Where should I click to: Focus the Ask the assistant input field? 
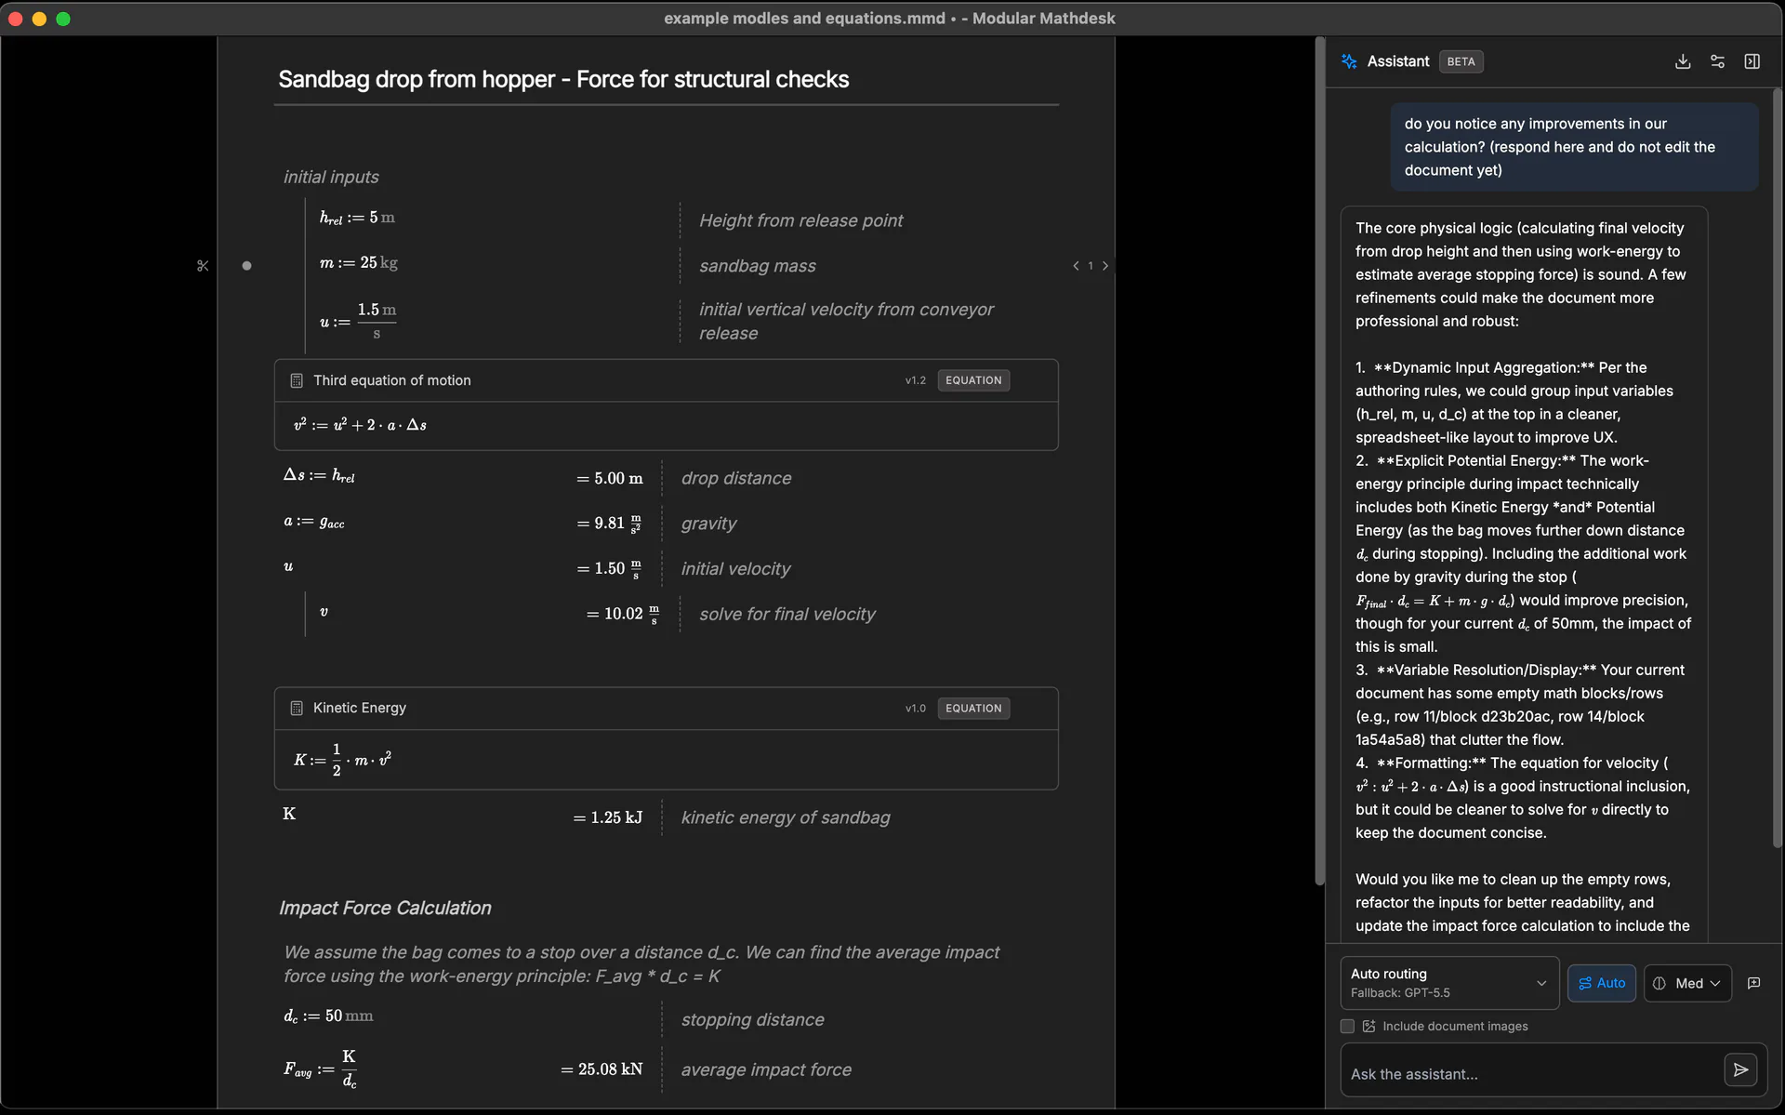(1531, 1073)
